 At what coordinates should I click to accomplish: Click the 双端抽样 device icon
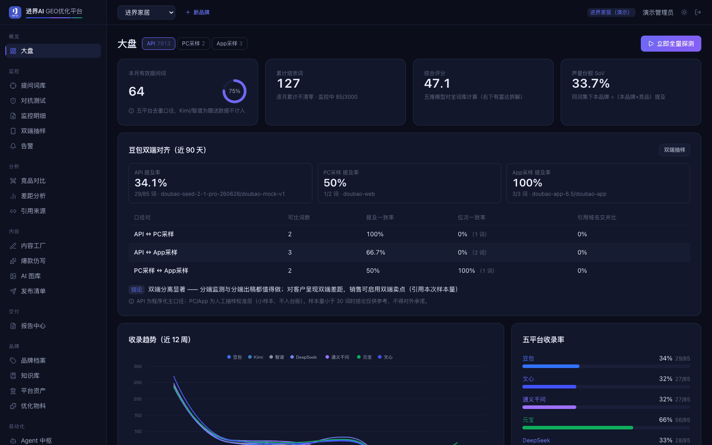pyautogui.click(x=13, y=131)
